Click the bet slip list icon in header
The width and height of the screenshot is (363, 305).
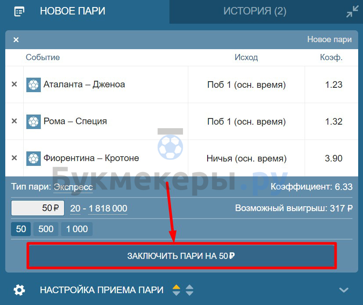(x=19, y=11)
